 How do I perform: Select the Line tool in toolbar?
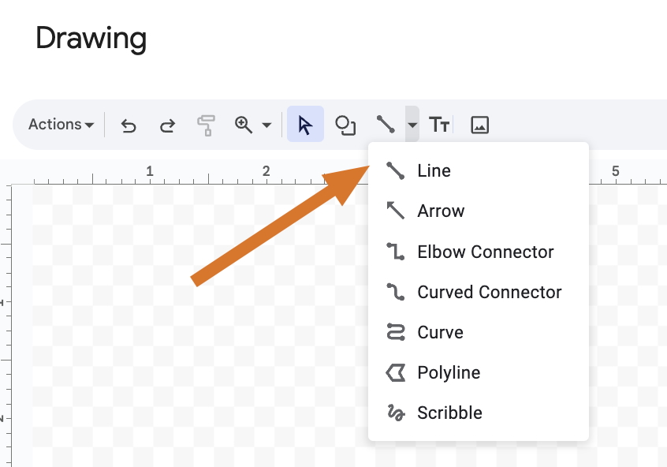(x=386, y=125)
